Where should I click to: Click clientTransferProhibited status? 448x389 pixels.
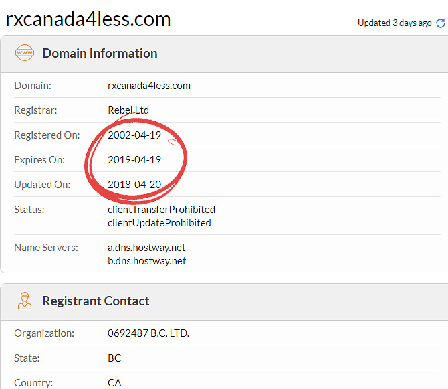(x=161, y=210)
